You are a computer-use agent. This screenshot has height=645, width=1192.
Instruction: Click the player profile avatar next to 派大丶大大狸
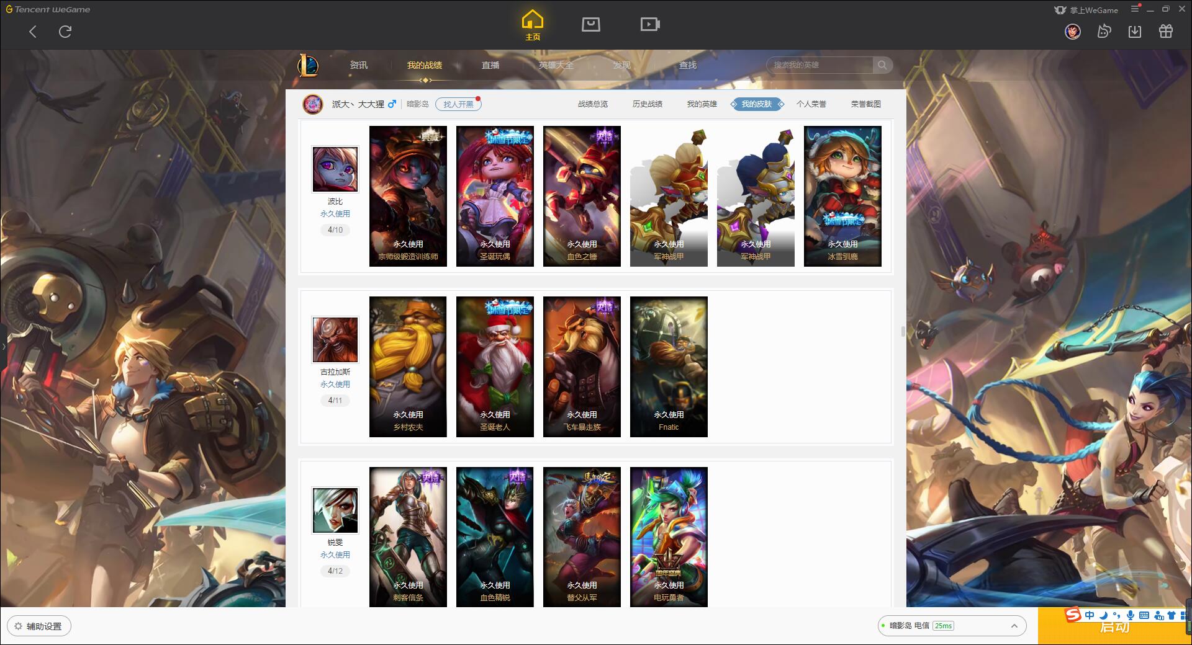coord(313,104)
